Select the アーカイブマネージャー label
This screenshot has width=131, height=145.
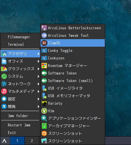click(x=69, y=126)
